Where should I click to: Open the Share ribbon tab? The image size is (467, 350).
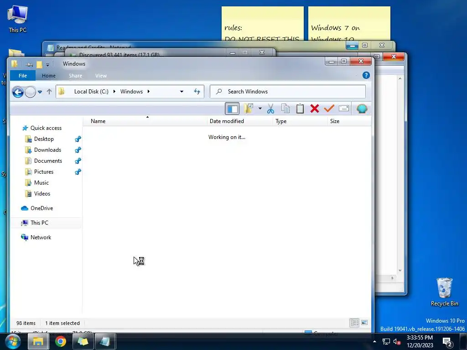coord(75,76)
